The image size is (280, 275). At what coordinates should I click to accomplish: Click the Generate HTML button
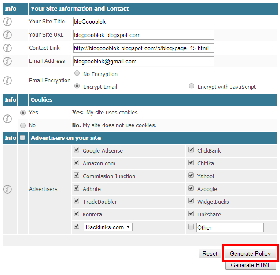coord(251,265)
